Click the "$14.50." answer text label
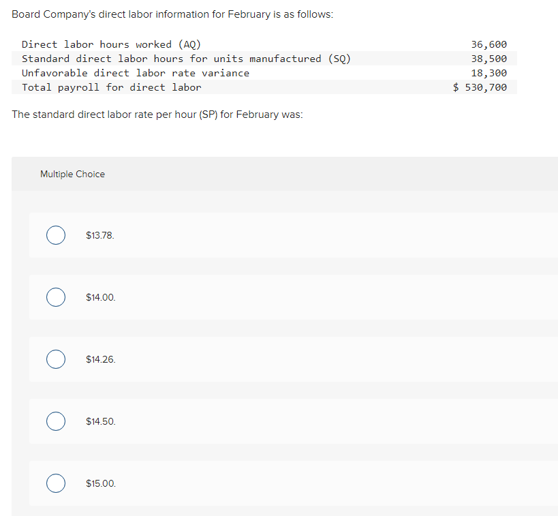 pos(101,421)
